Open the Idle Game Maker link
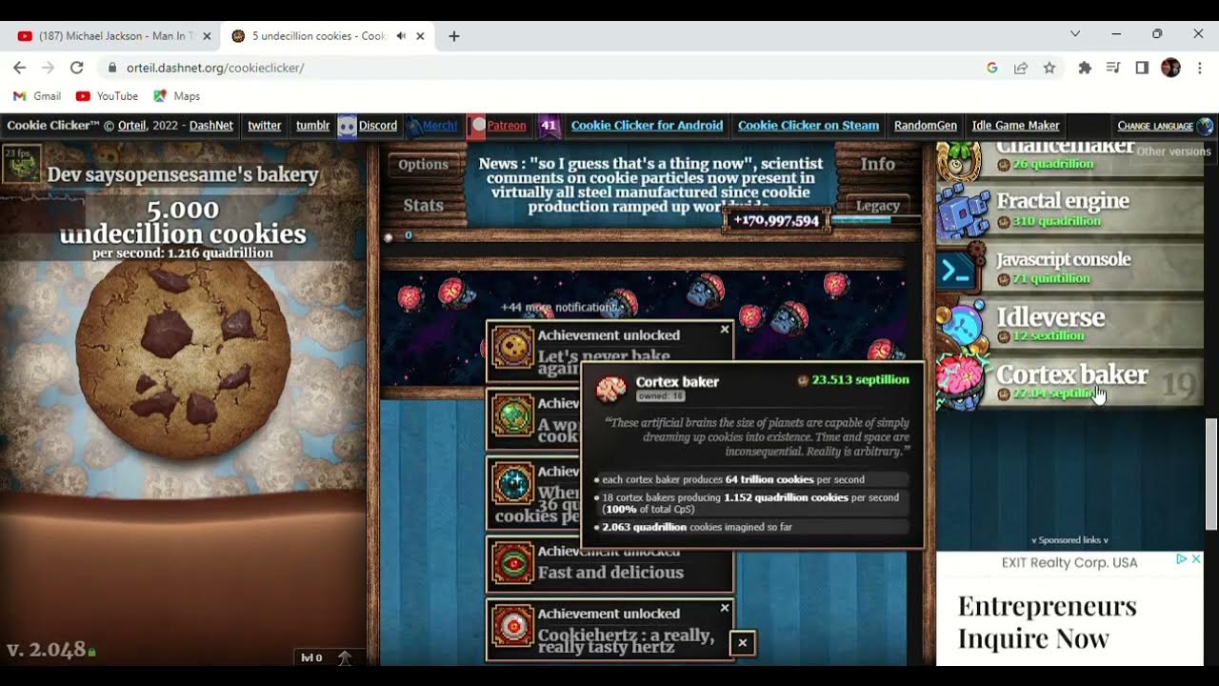The image size is (1219, 686). pyautogui.click(x=1015, y=126)
